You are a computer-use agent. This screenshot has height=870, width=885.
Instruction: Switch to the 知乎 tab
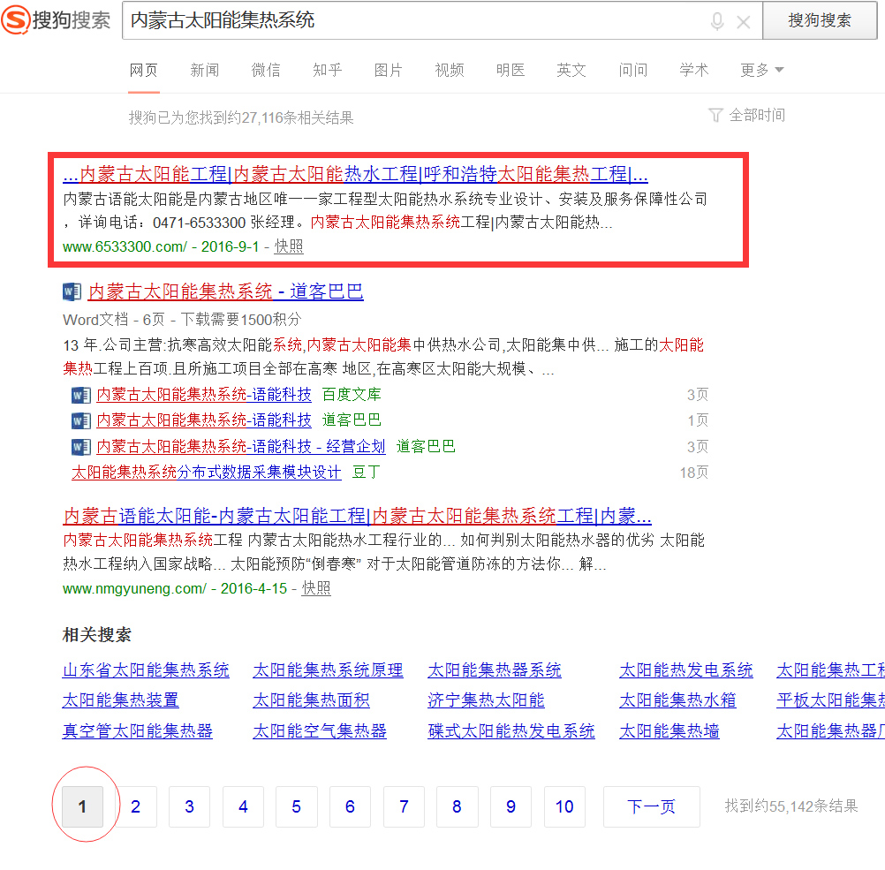tap(327, 70)
